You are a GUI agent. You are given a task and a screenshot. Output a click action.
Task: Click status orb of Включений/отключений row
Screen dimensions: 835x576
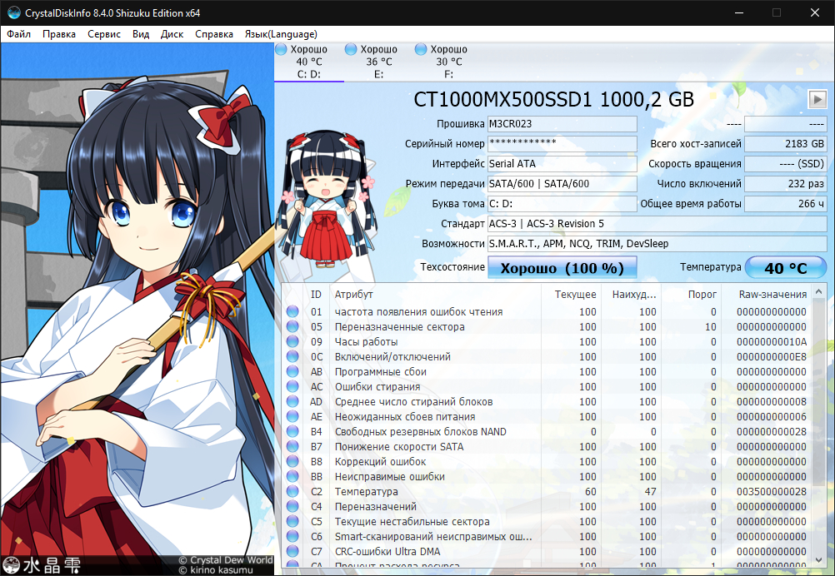[292, 356]
